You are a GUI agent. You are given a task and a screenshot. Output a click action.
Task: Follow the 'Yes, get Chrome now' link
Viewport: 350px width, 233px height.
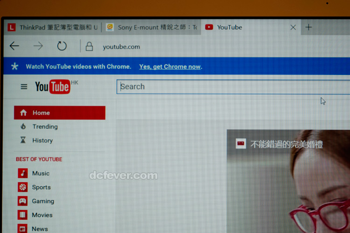point(170,67)
